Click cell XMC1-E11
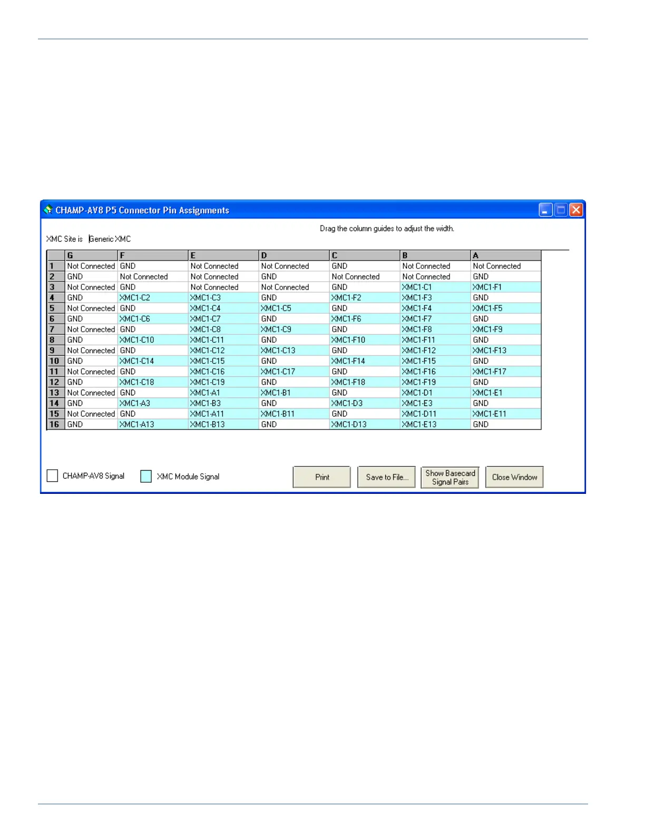 click(x=506, y=413)
